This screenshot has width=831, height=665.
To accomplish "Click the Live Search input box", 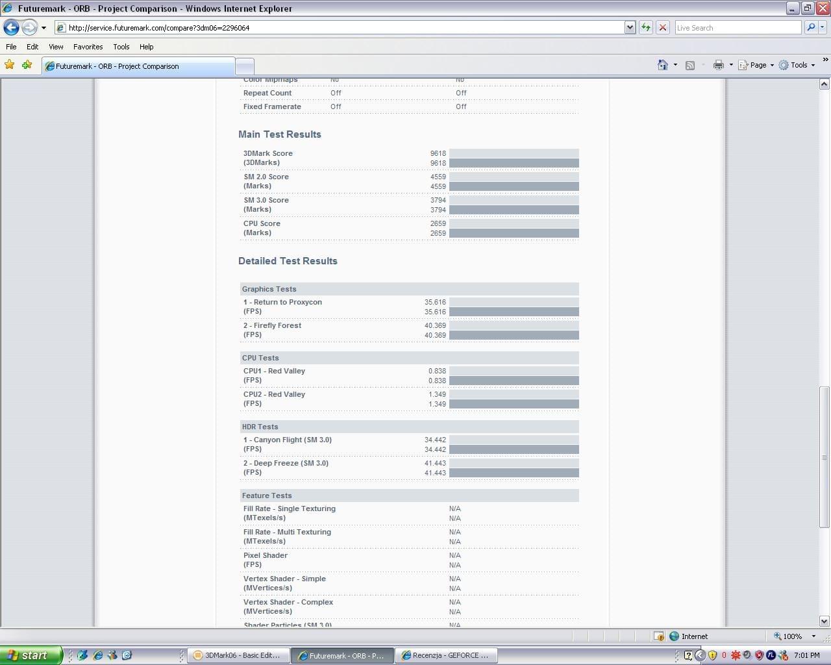I will [738, 28].
